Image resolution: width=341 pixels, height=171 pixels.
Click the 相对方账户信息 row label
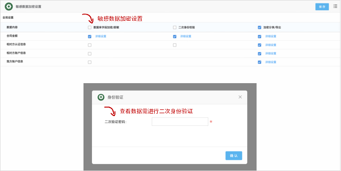(16, 53)
